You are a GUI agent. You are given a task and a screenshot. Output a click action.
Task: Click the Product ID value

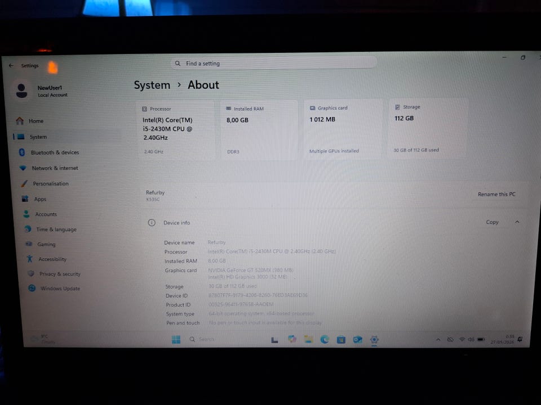pos(241,304)
